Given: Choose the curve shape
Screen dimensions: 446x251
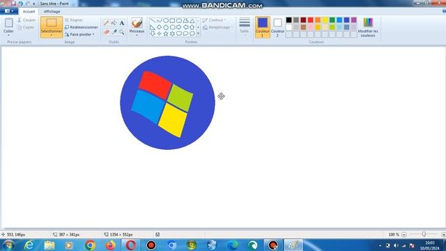Looking at the screenshot, I should pyautogui.click(x=160, y=21).
